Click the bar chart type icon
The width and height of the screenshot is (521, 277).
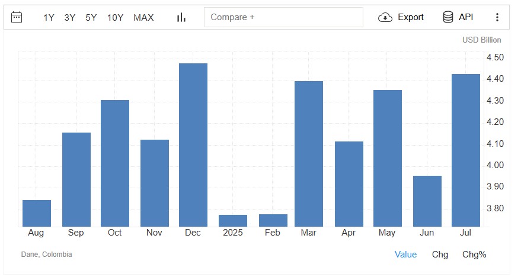[x=181, y=17]
